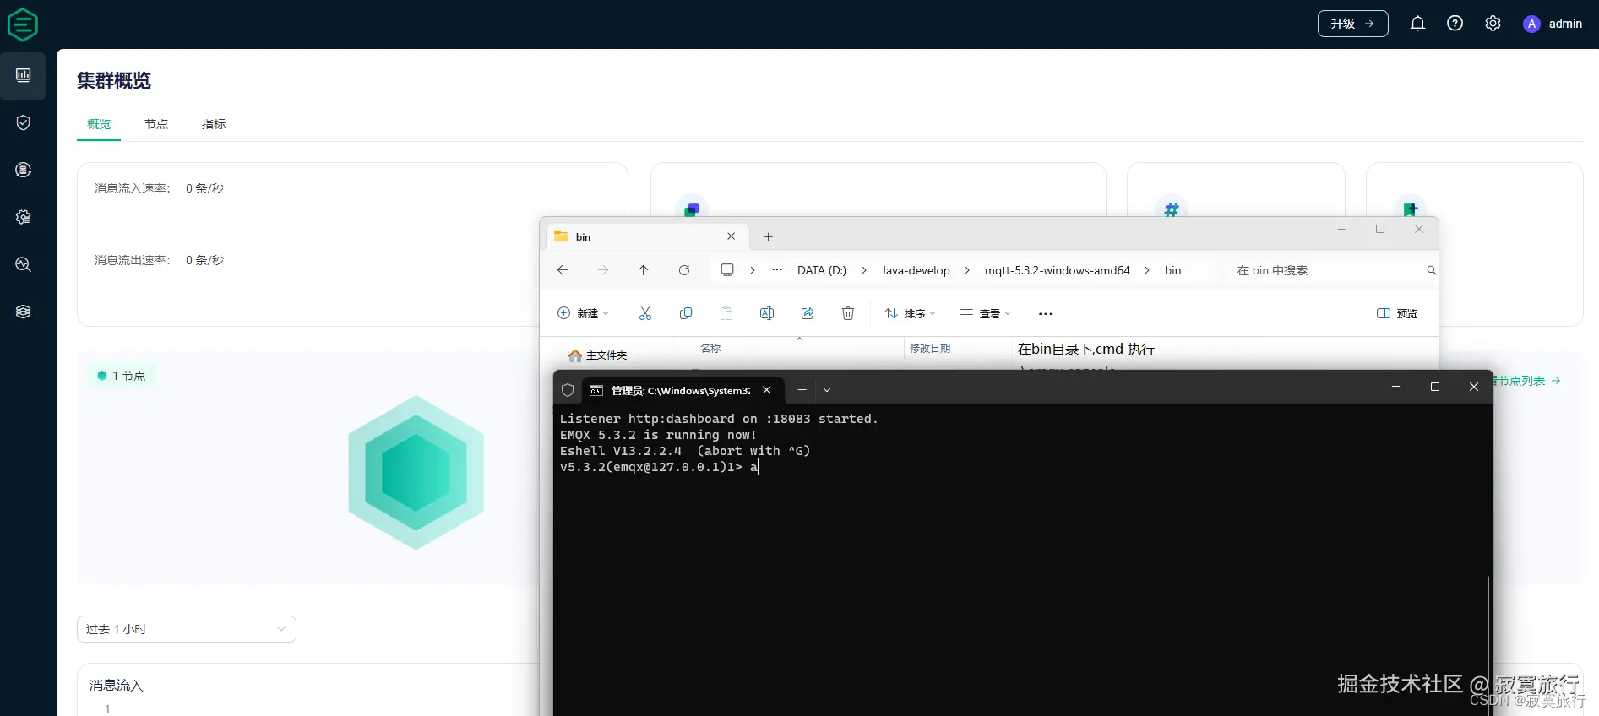
Task: Sort by the 修改日期 column header
Action: pyautogui.click(x=930, y=348)
